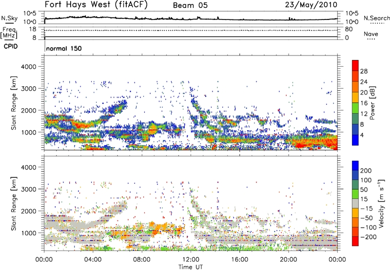Click the "Nave" legend label
Screen dimensions: 390x270
[x=371, y=34]
